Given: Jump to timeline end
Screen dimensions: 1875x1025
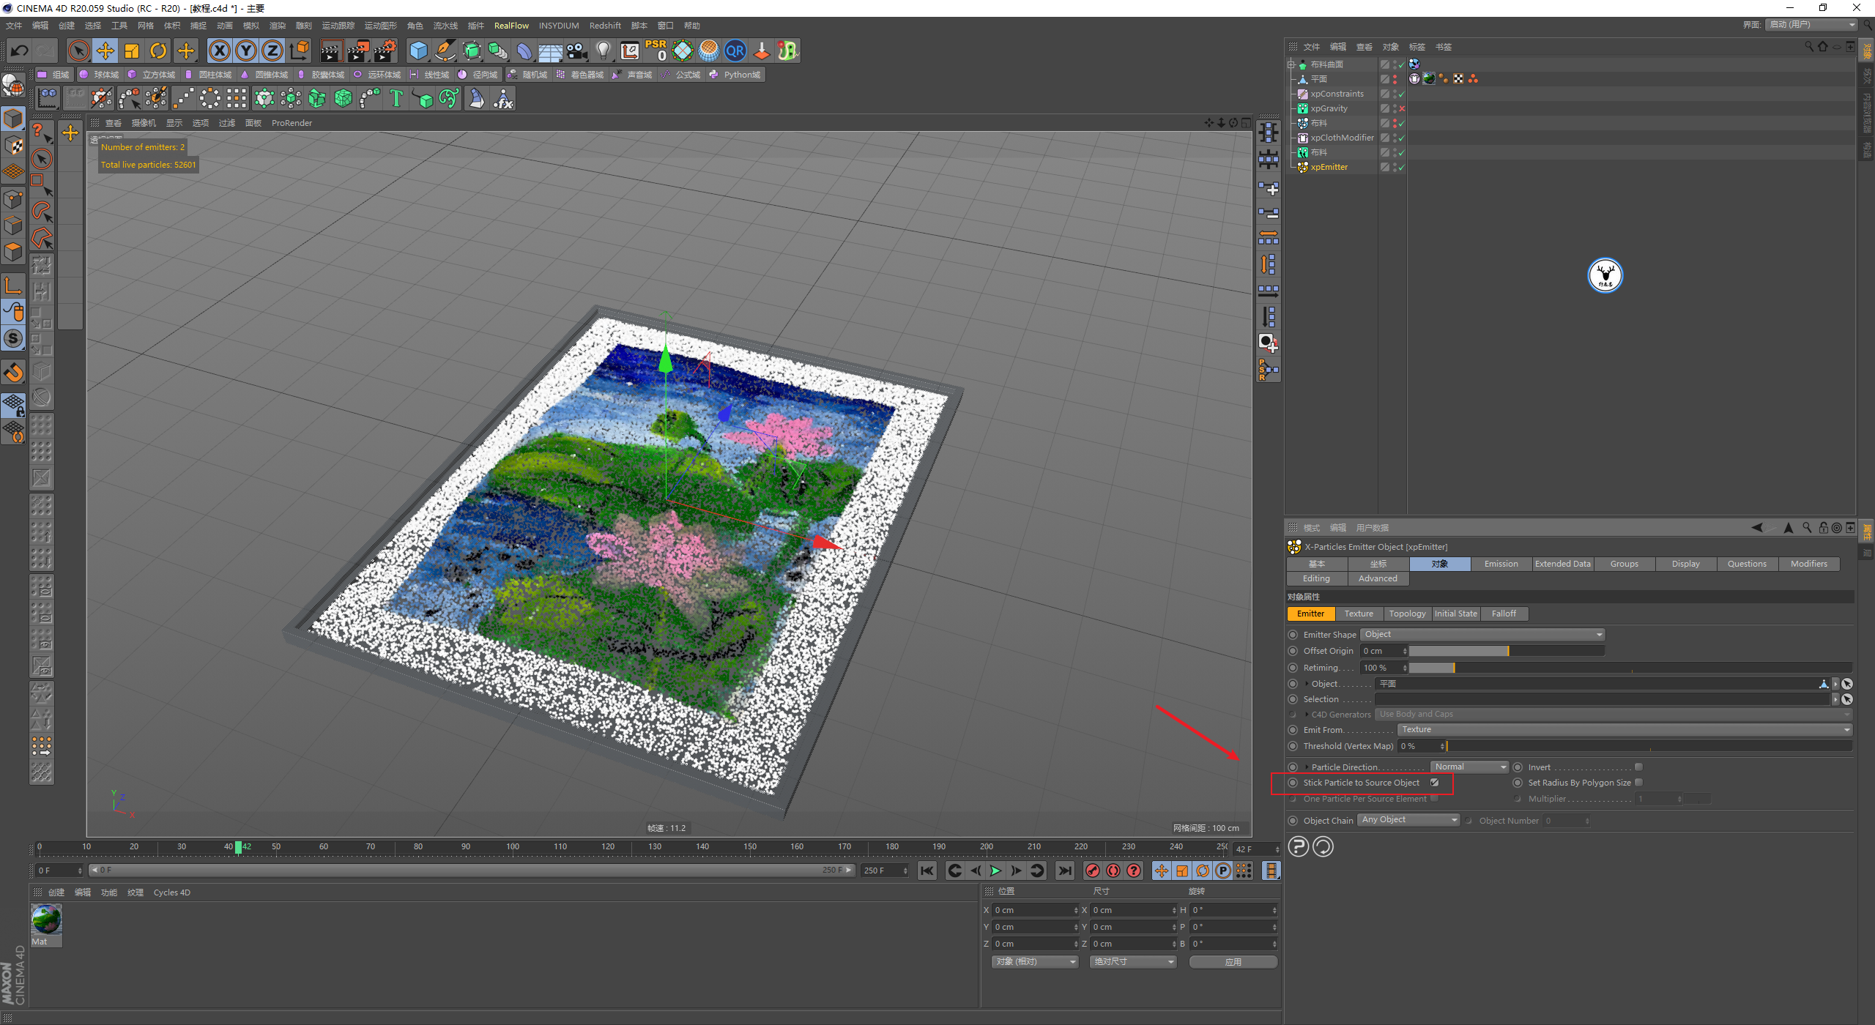Looking at the screenshot, I should point(1065,871).
